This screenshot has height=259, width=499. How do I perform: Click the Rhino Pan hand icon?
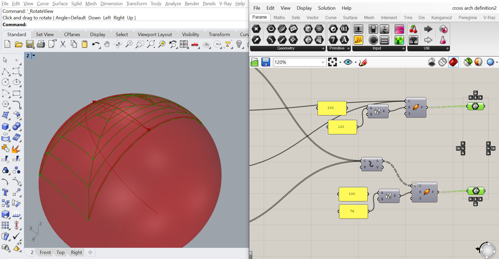106,44
